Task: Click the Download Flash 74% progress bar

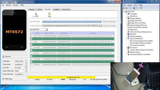Action: pos(69,77)
